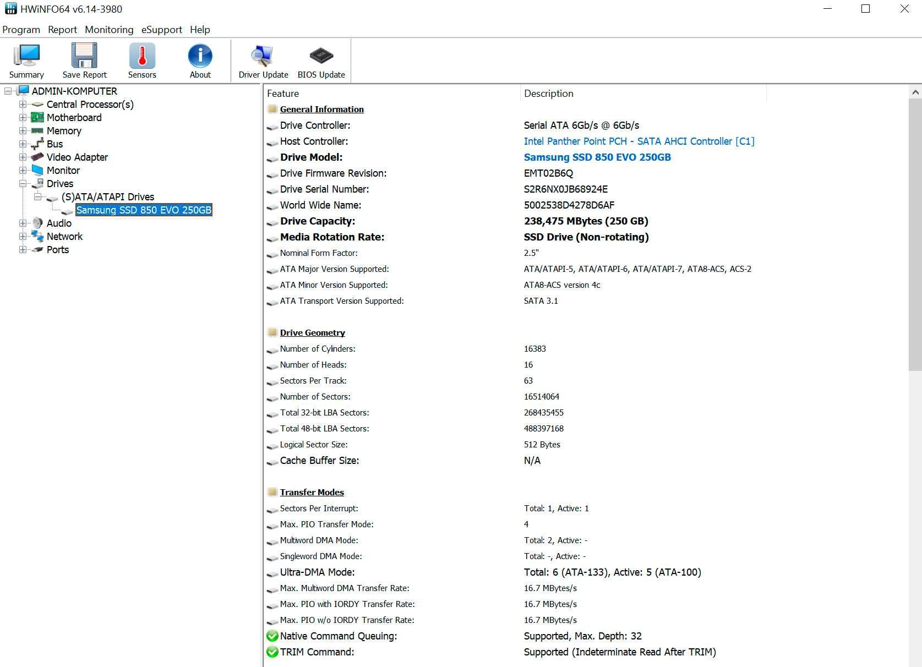Open the eSupport menu
The height and width of the screenshot is (667, 922).
click(x=162, y=30)
